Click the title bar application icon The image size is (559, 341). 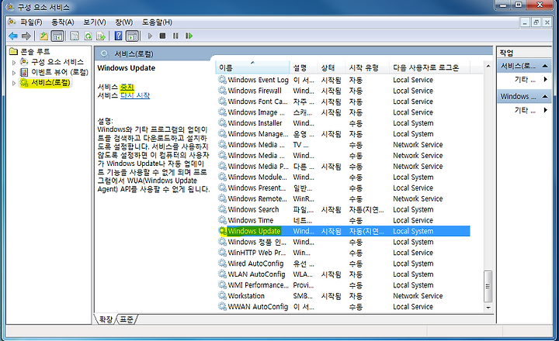pos(10,7)
